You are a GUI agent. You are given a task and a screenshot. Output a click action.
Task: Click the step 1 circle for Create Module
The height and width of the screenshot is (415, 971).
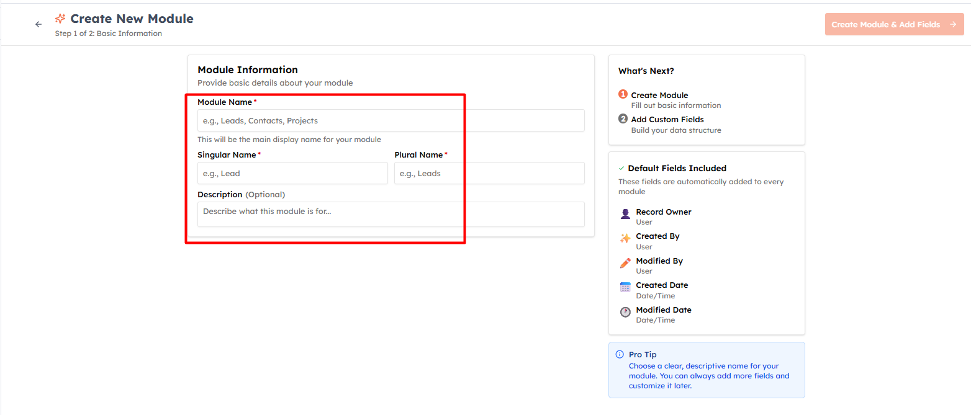[623, 94]
